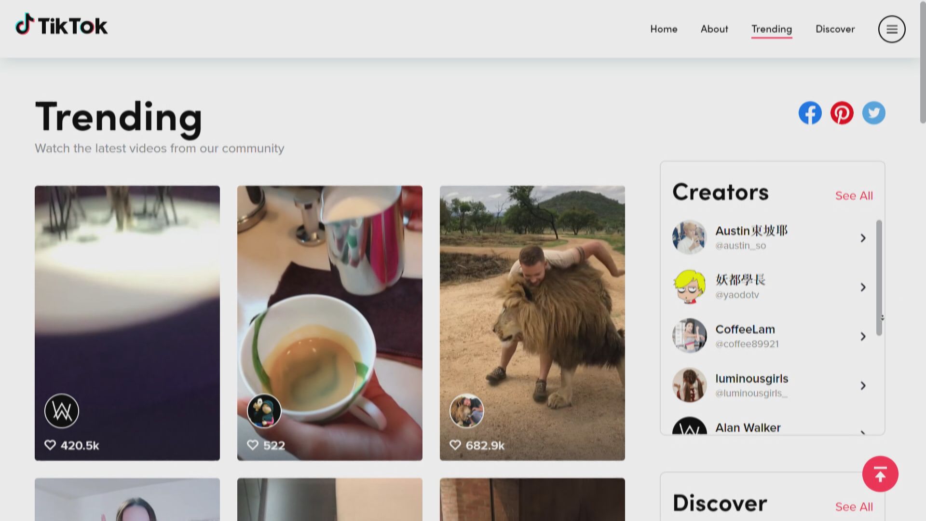Click the red scroll-to-top button

880,474
